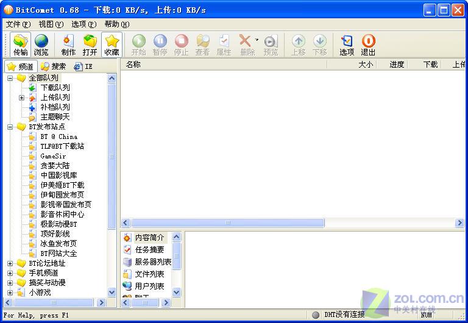Open the 浏览 (Browse) globe icon
Image resolution: width=468 pixels, height=323 pixels.
(x=41, y=44)
